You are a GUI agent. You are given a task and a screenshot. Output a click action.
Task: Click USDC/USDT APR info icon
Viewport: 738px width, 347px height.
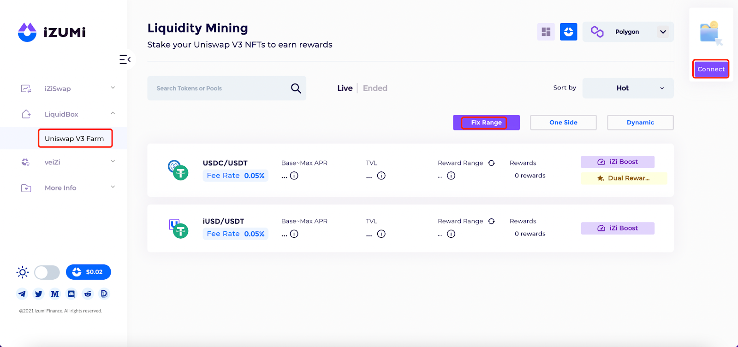click(x=294, y=176)
